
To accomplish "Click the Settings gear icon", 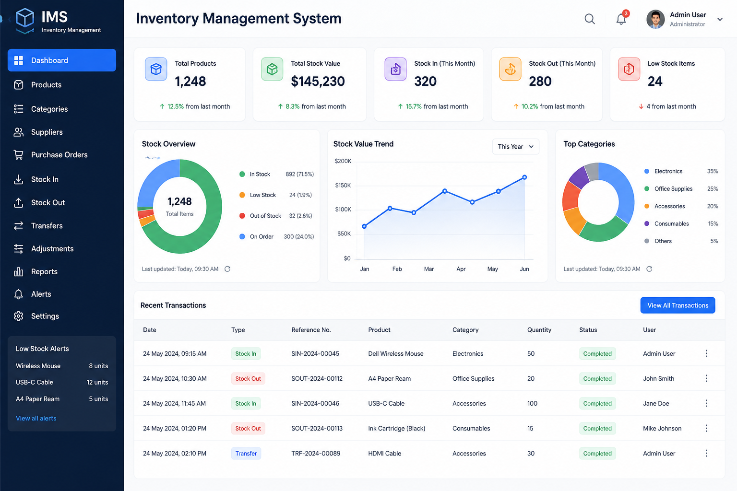I will (x=18, y=316).
